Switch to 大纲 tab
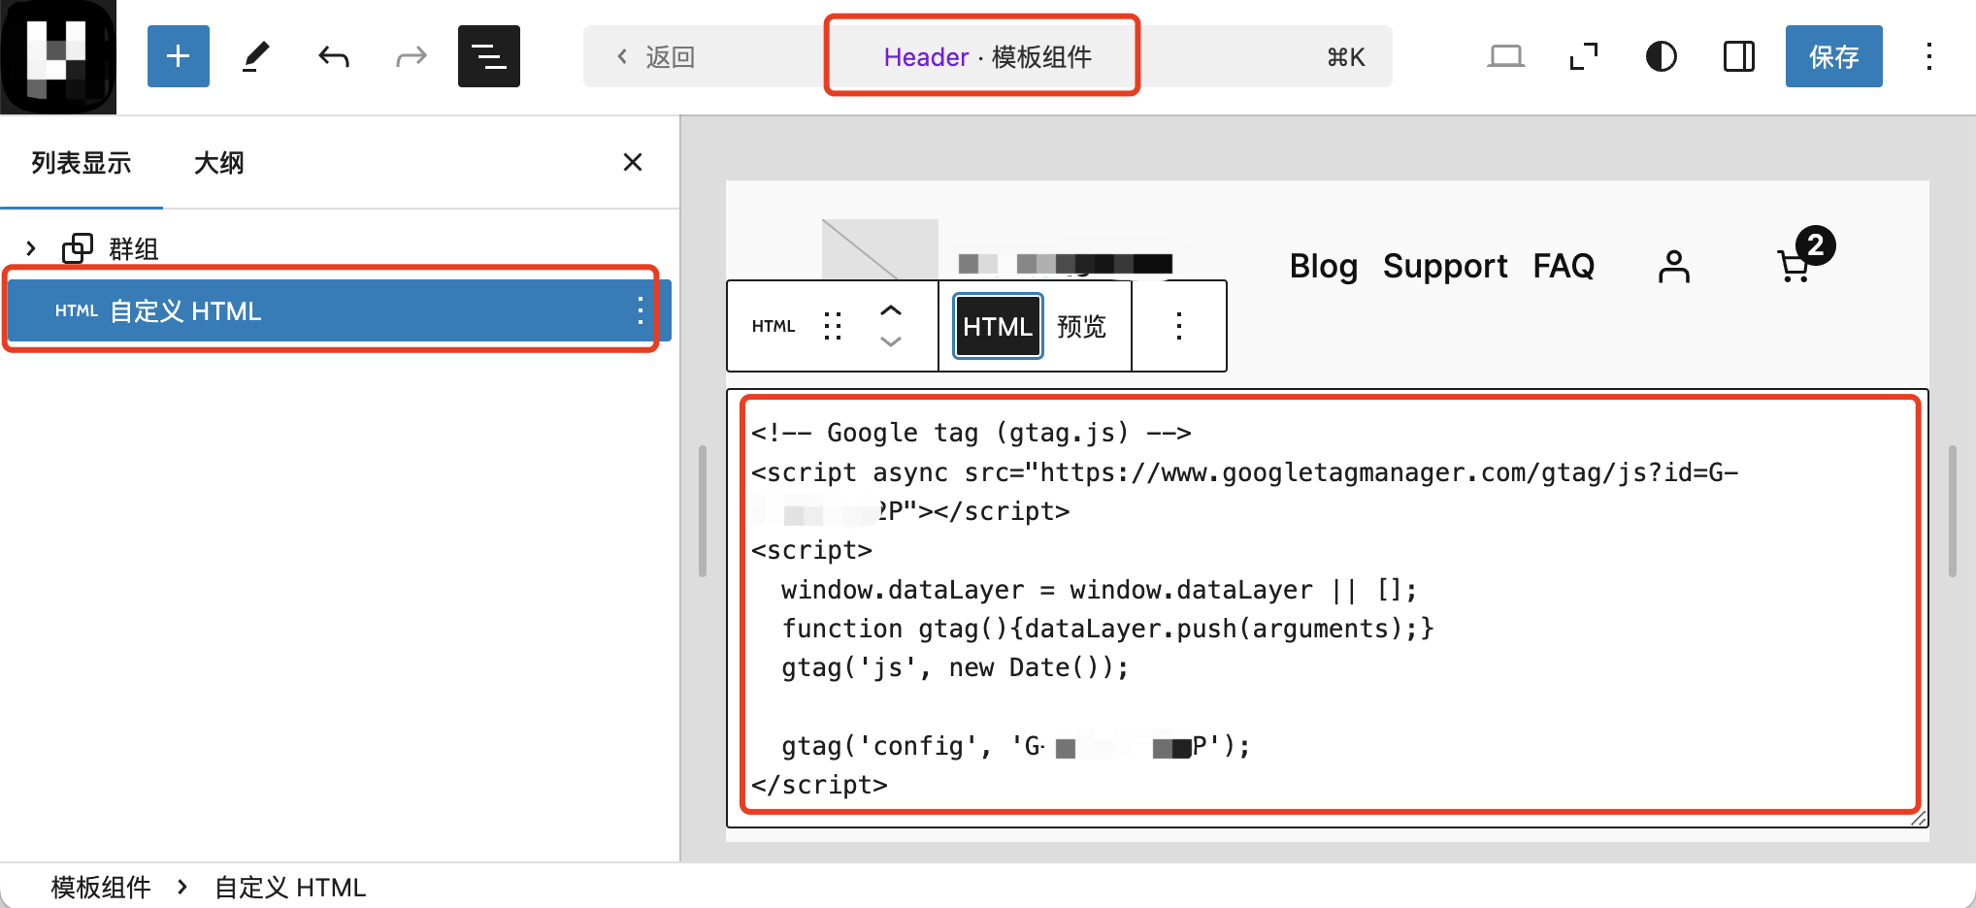This screenshot has width=1976, height=908. point(219,163)
